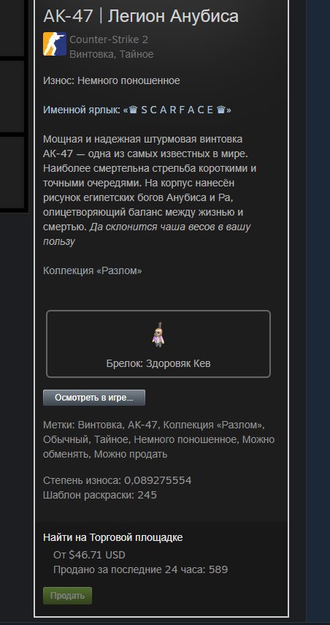Image resolution: width=330 pixels, height=625 pixels.
Task: Select the Шаблон раскраски: 245 line
Action: [100, 495]
